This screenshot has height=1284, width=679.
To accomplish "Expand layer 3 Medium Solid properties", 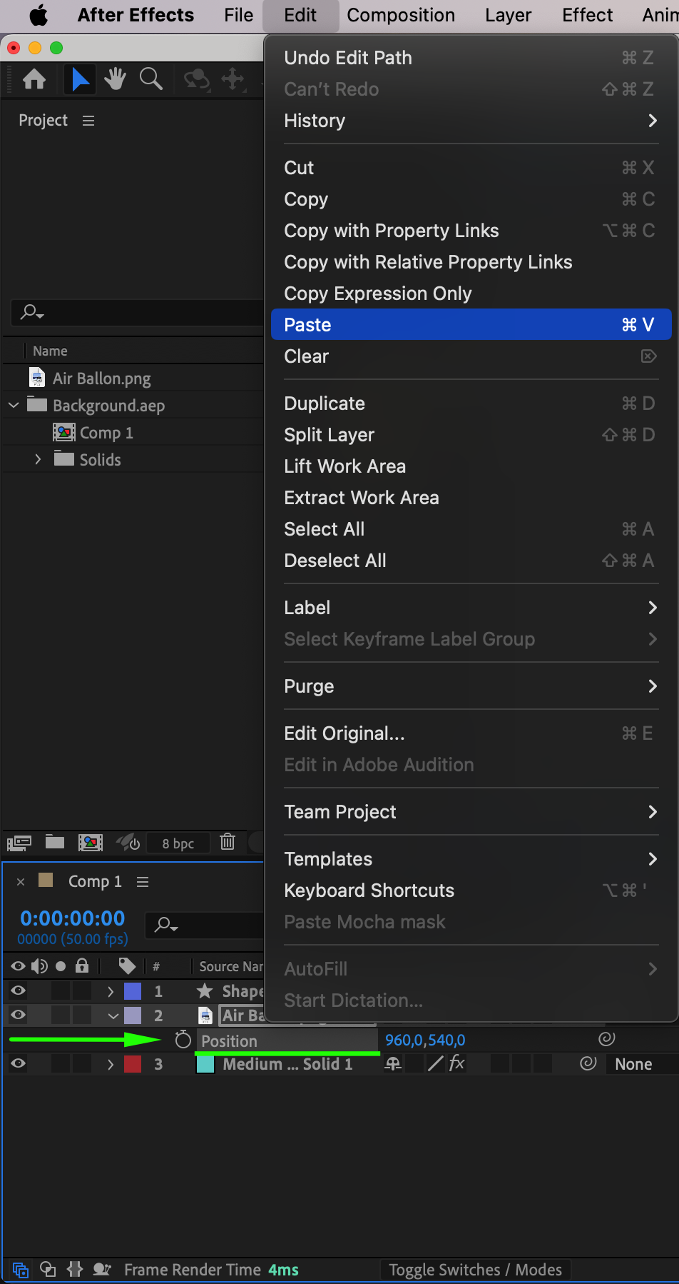I will tap(110, 1064).
